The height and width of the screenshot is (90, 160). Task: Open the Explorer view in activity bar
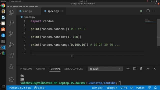coord(11,12)
